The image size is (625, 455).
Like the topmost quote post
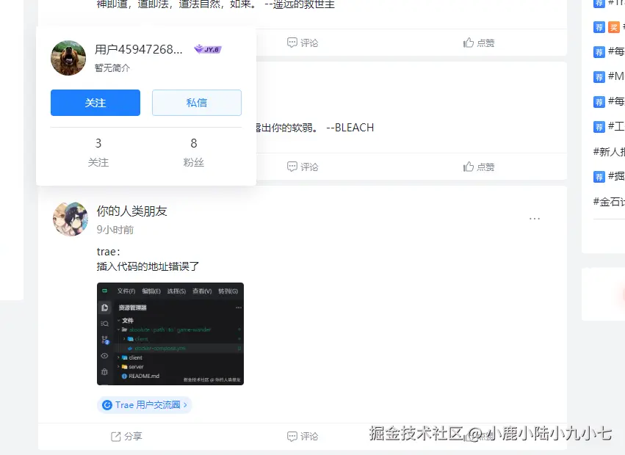click(x=479, y=43)
